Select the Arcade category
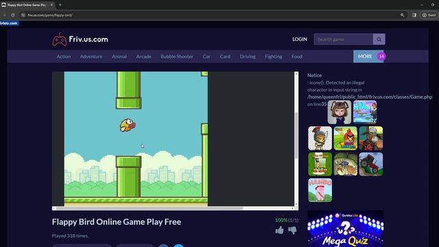The image size is (439, 247). [x=143, y=56]
